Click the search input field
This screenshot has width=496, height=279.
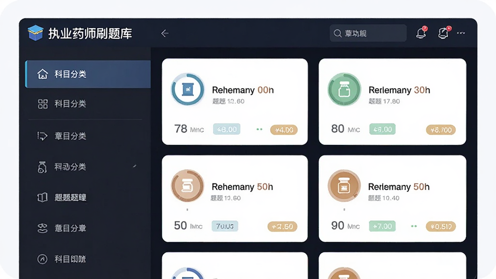coord(368,33)
